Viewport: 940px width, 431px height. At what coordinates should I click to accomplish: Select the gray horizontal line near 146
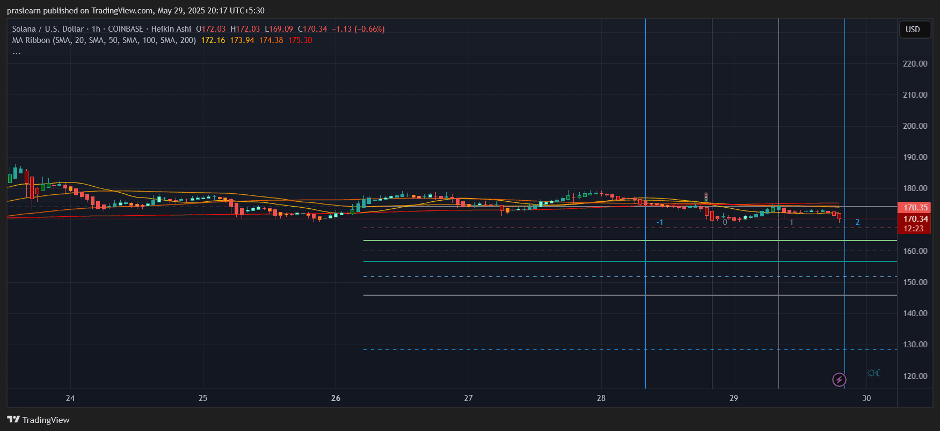[x=537, y=295]
